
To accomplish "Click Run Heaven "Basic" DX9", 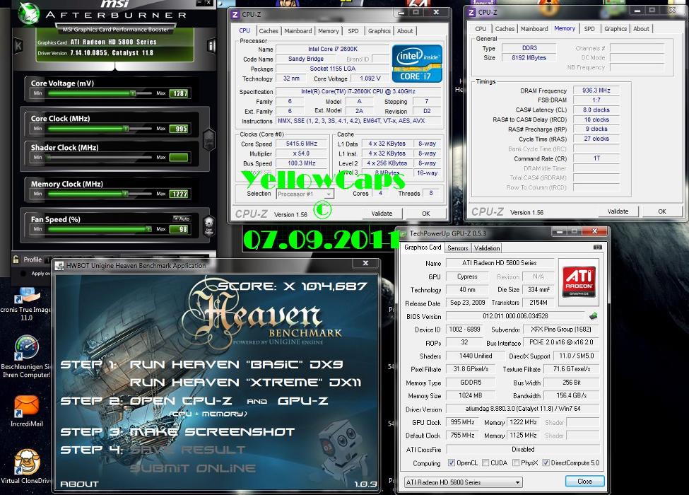I will click(237, 364).
